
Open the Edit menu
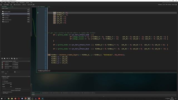point(5,2)
